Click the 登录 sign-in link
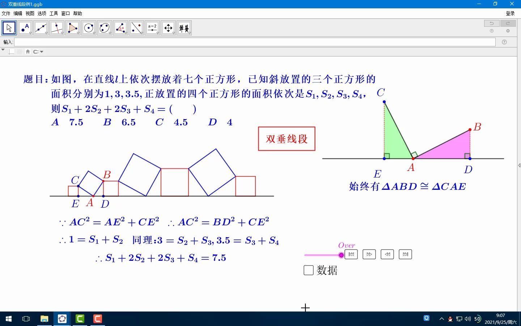Image resolution: width=521 pixels, height=326 pixels. (x=510, y=13)
